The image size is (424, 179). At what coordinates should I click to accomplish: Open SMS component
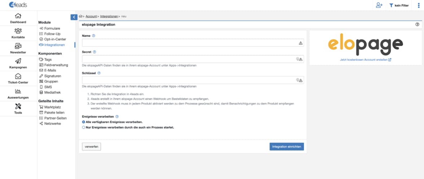pos(45,87)
